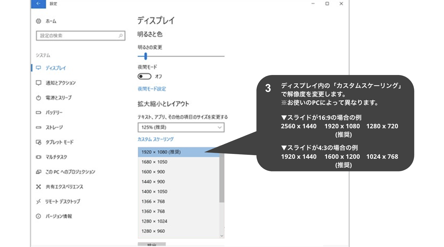Screen dimensions: 444x247
Task: Select 1440 × 900 resolution
Action: [179, 182]
